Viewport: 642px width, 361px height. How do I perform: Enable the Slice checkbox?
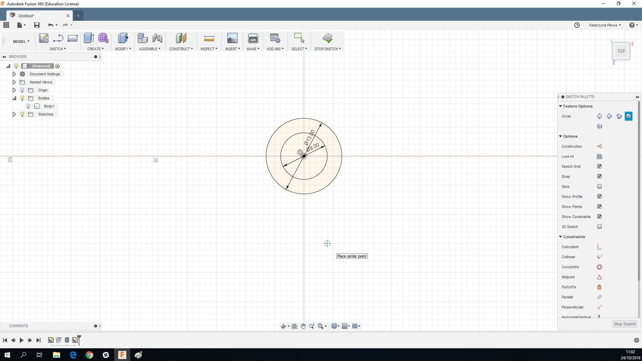599,187
